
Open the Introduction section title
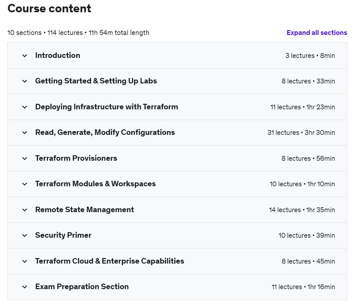click(x=58, y=55)
